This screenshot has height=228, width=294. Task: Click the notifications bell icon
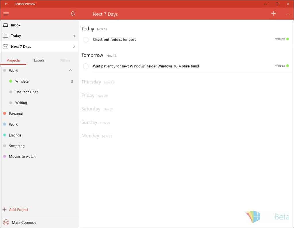pyautogui.click(x=73, y=14)
